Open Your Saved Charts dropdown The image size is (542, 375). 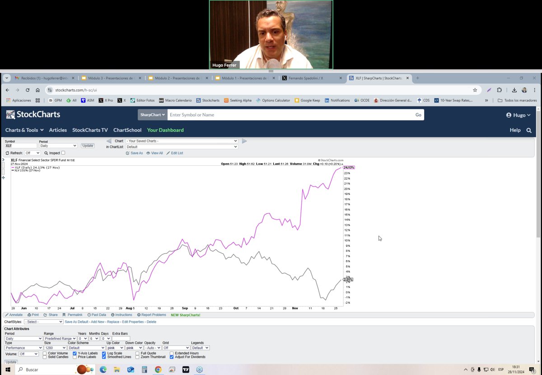tap(181, 141)
